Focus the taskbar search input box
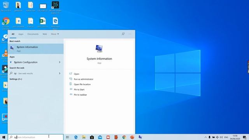The image size is (249, 140). (x=35, y=137)
